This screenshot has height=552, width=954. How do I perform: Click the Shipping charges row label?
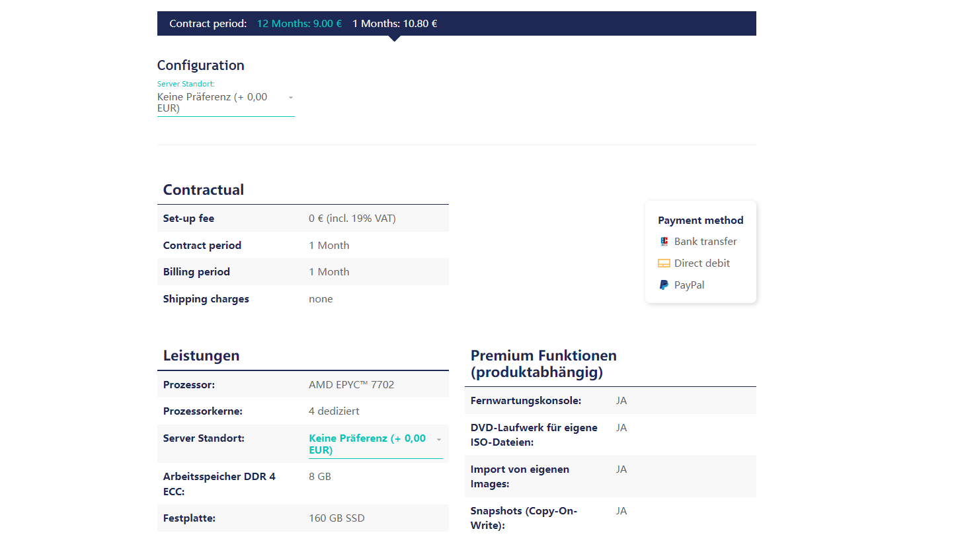[x=206, y=299]
